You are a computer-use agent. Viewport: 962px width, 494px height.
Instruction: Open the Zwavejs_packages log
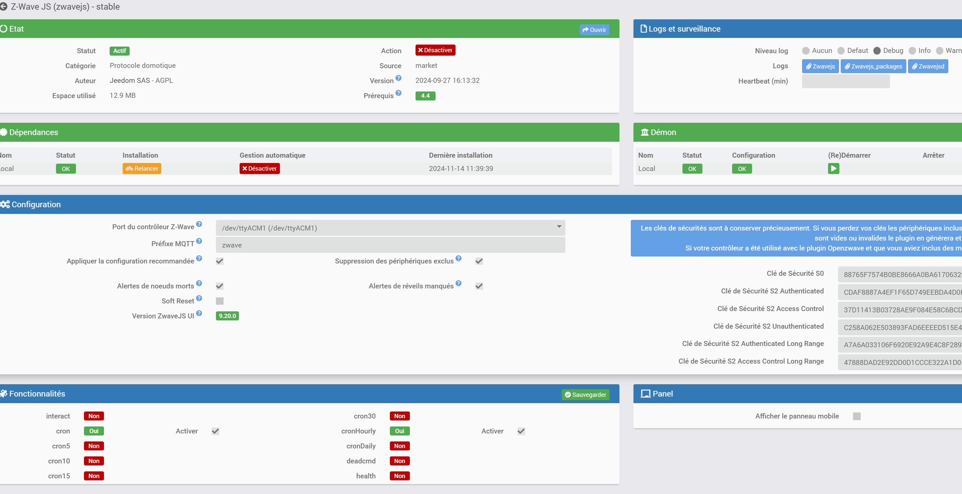click(873, 66)
